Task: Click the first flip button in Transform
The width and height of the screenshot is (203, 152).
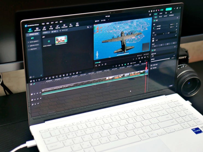Action: click(155, 46)
